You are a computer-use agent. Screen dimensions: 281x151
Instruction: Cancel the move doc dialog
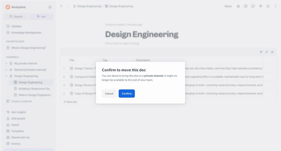coord(109,94)
